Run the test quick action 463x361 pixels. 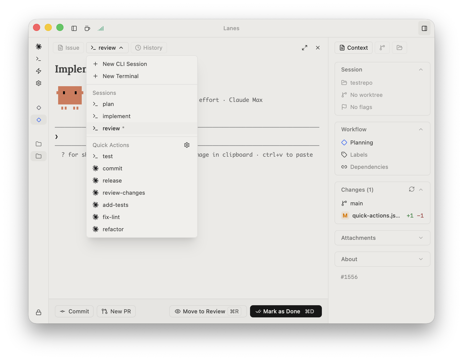[142, 156]
